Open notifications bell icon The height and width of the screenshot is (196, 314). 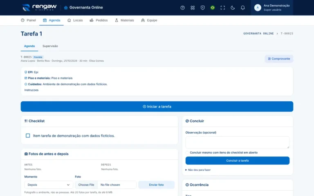(x=242, y=8)
